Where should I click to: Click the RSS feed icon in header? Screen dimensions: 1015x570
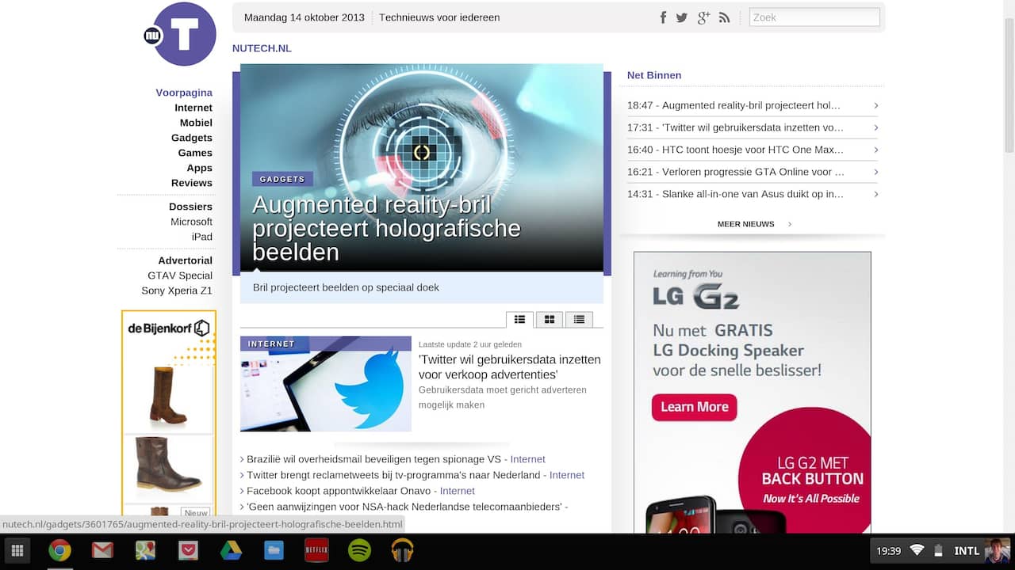tap(724, 17)
